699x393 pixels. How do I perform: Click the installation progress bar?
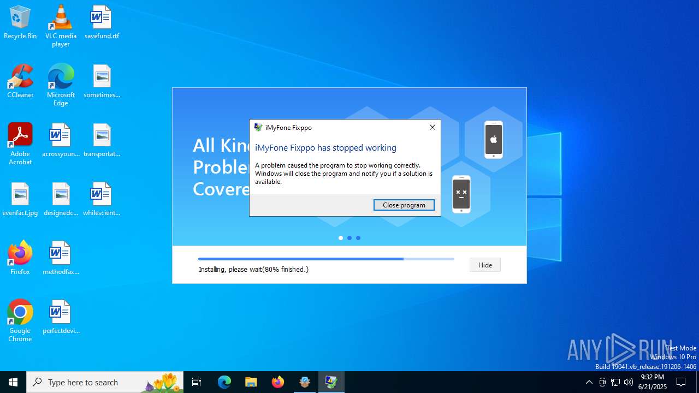point(326,259)
